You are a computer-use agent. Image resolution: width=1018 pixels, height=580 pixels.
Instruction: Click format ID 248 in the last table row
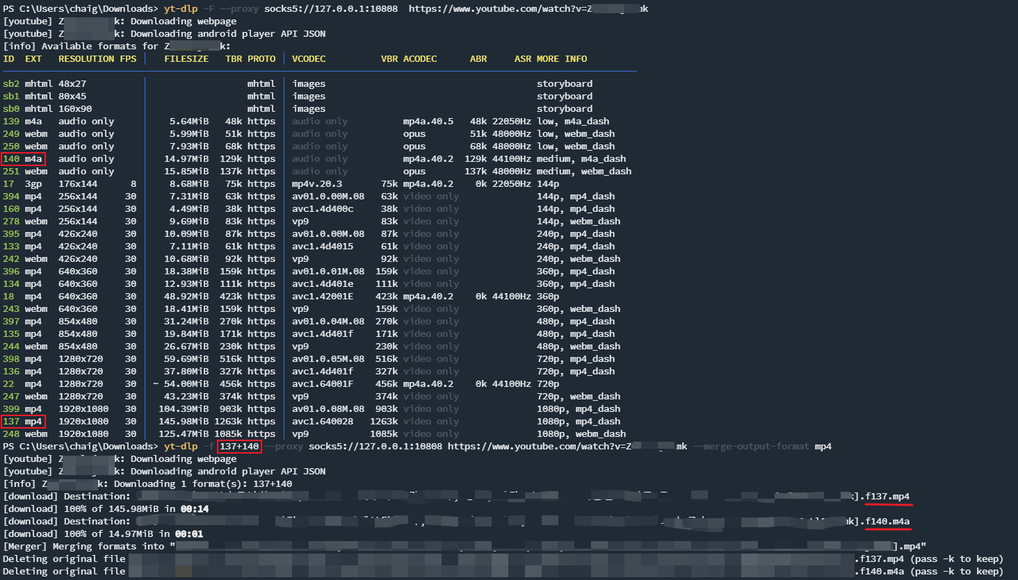click(11, 434)
